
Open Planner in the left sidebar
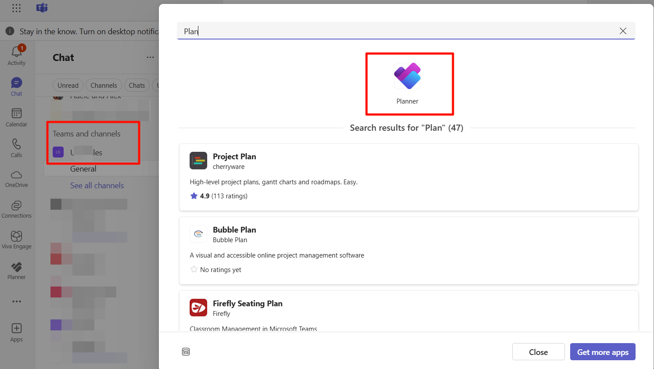[x=17, y=271]
